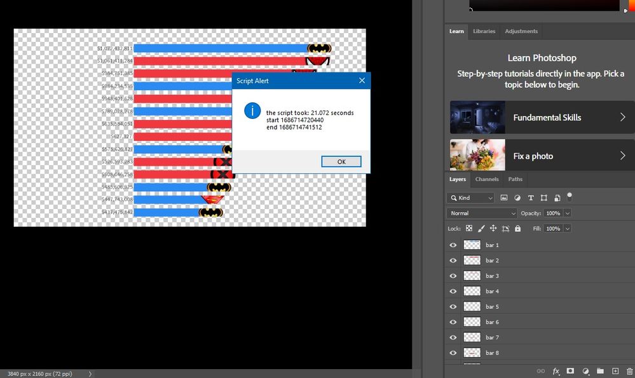Image resolution: width=635 pixels, height=378 pixels.
Task: Switch to the Libraries tab
Action: tap(484, 31)
